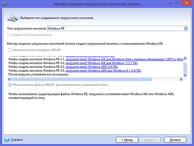Screen dimensions: 194x146
Task: Click the 'Windows PE' combo box field
Action: coord(117,28)
